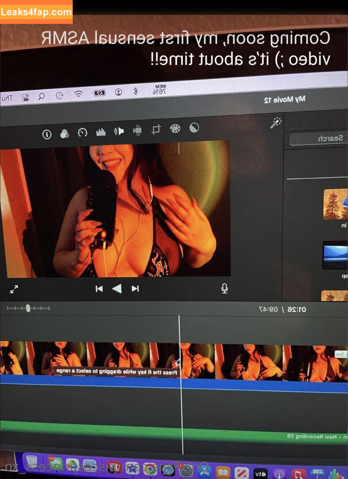Toggle fullscreen playback with the arrows icon
This screenshot has height=479, width=348.
pyautogui.click(x=14, y=289)
